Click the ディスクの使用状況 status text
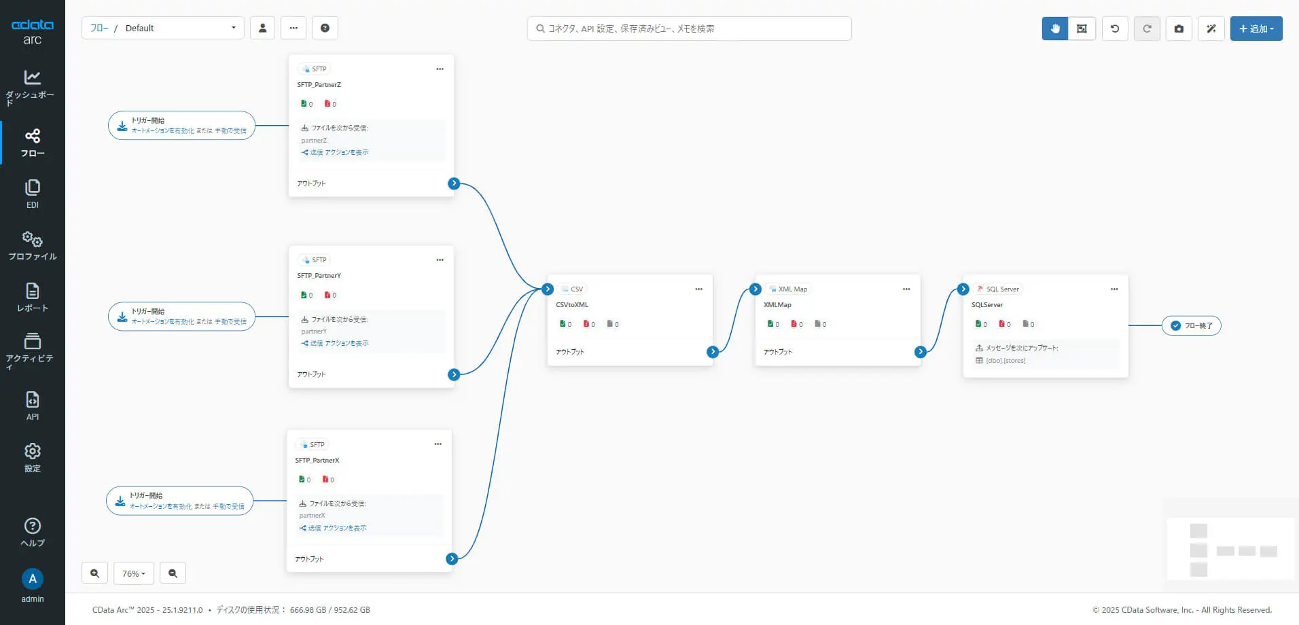This screenshot has height=625, width=1299. [293, 609]
